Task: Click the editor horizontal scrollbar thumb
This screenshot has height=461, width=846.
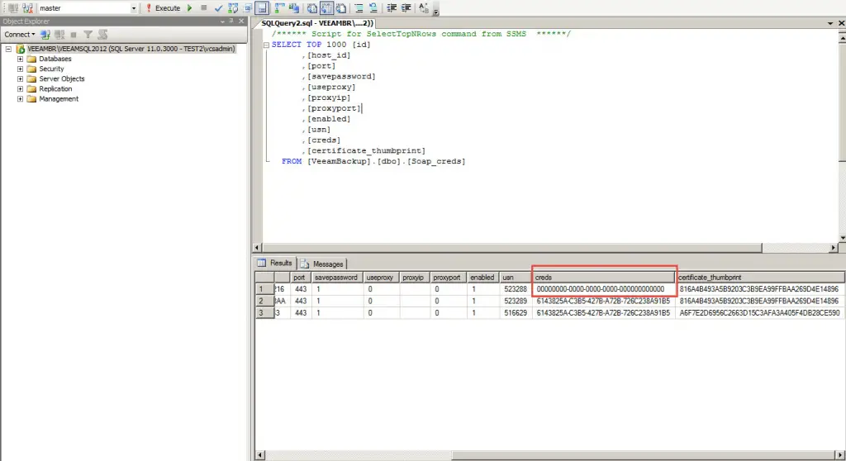Action: (512, 248)
